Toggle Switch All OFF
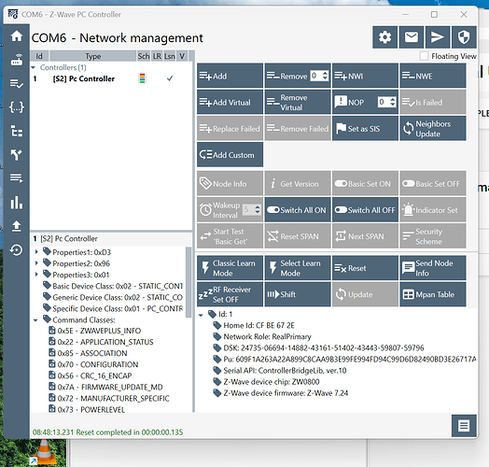The image size is (489, 467). coord(365,210)
